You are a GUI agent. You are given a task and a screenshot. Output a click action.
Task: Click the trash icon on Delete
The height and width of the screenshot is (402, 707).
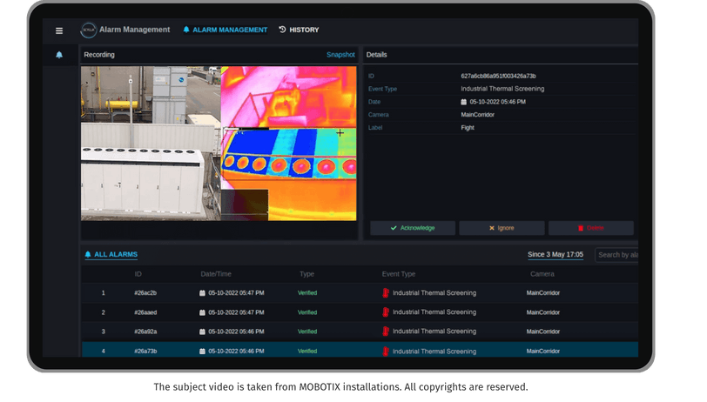point(581,228)
